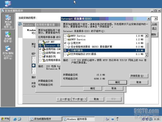Select 添加/删除 Windows 组件 sidebar icon
The image size is (162, 122).
(8, 52)
